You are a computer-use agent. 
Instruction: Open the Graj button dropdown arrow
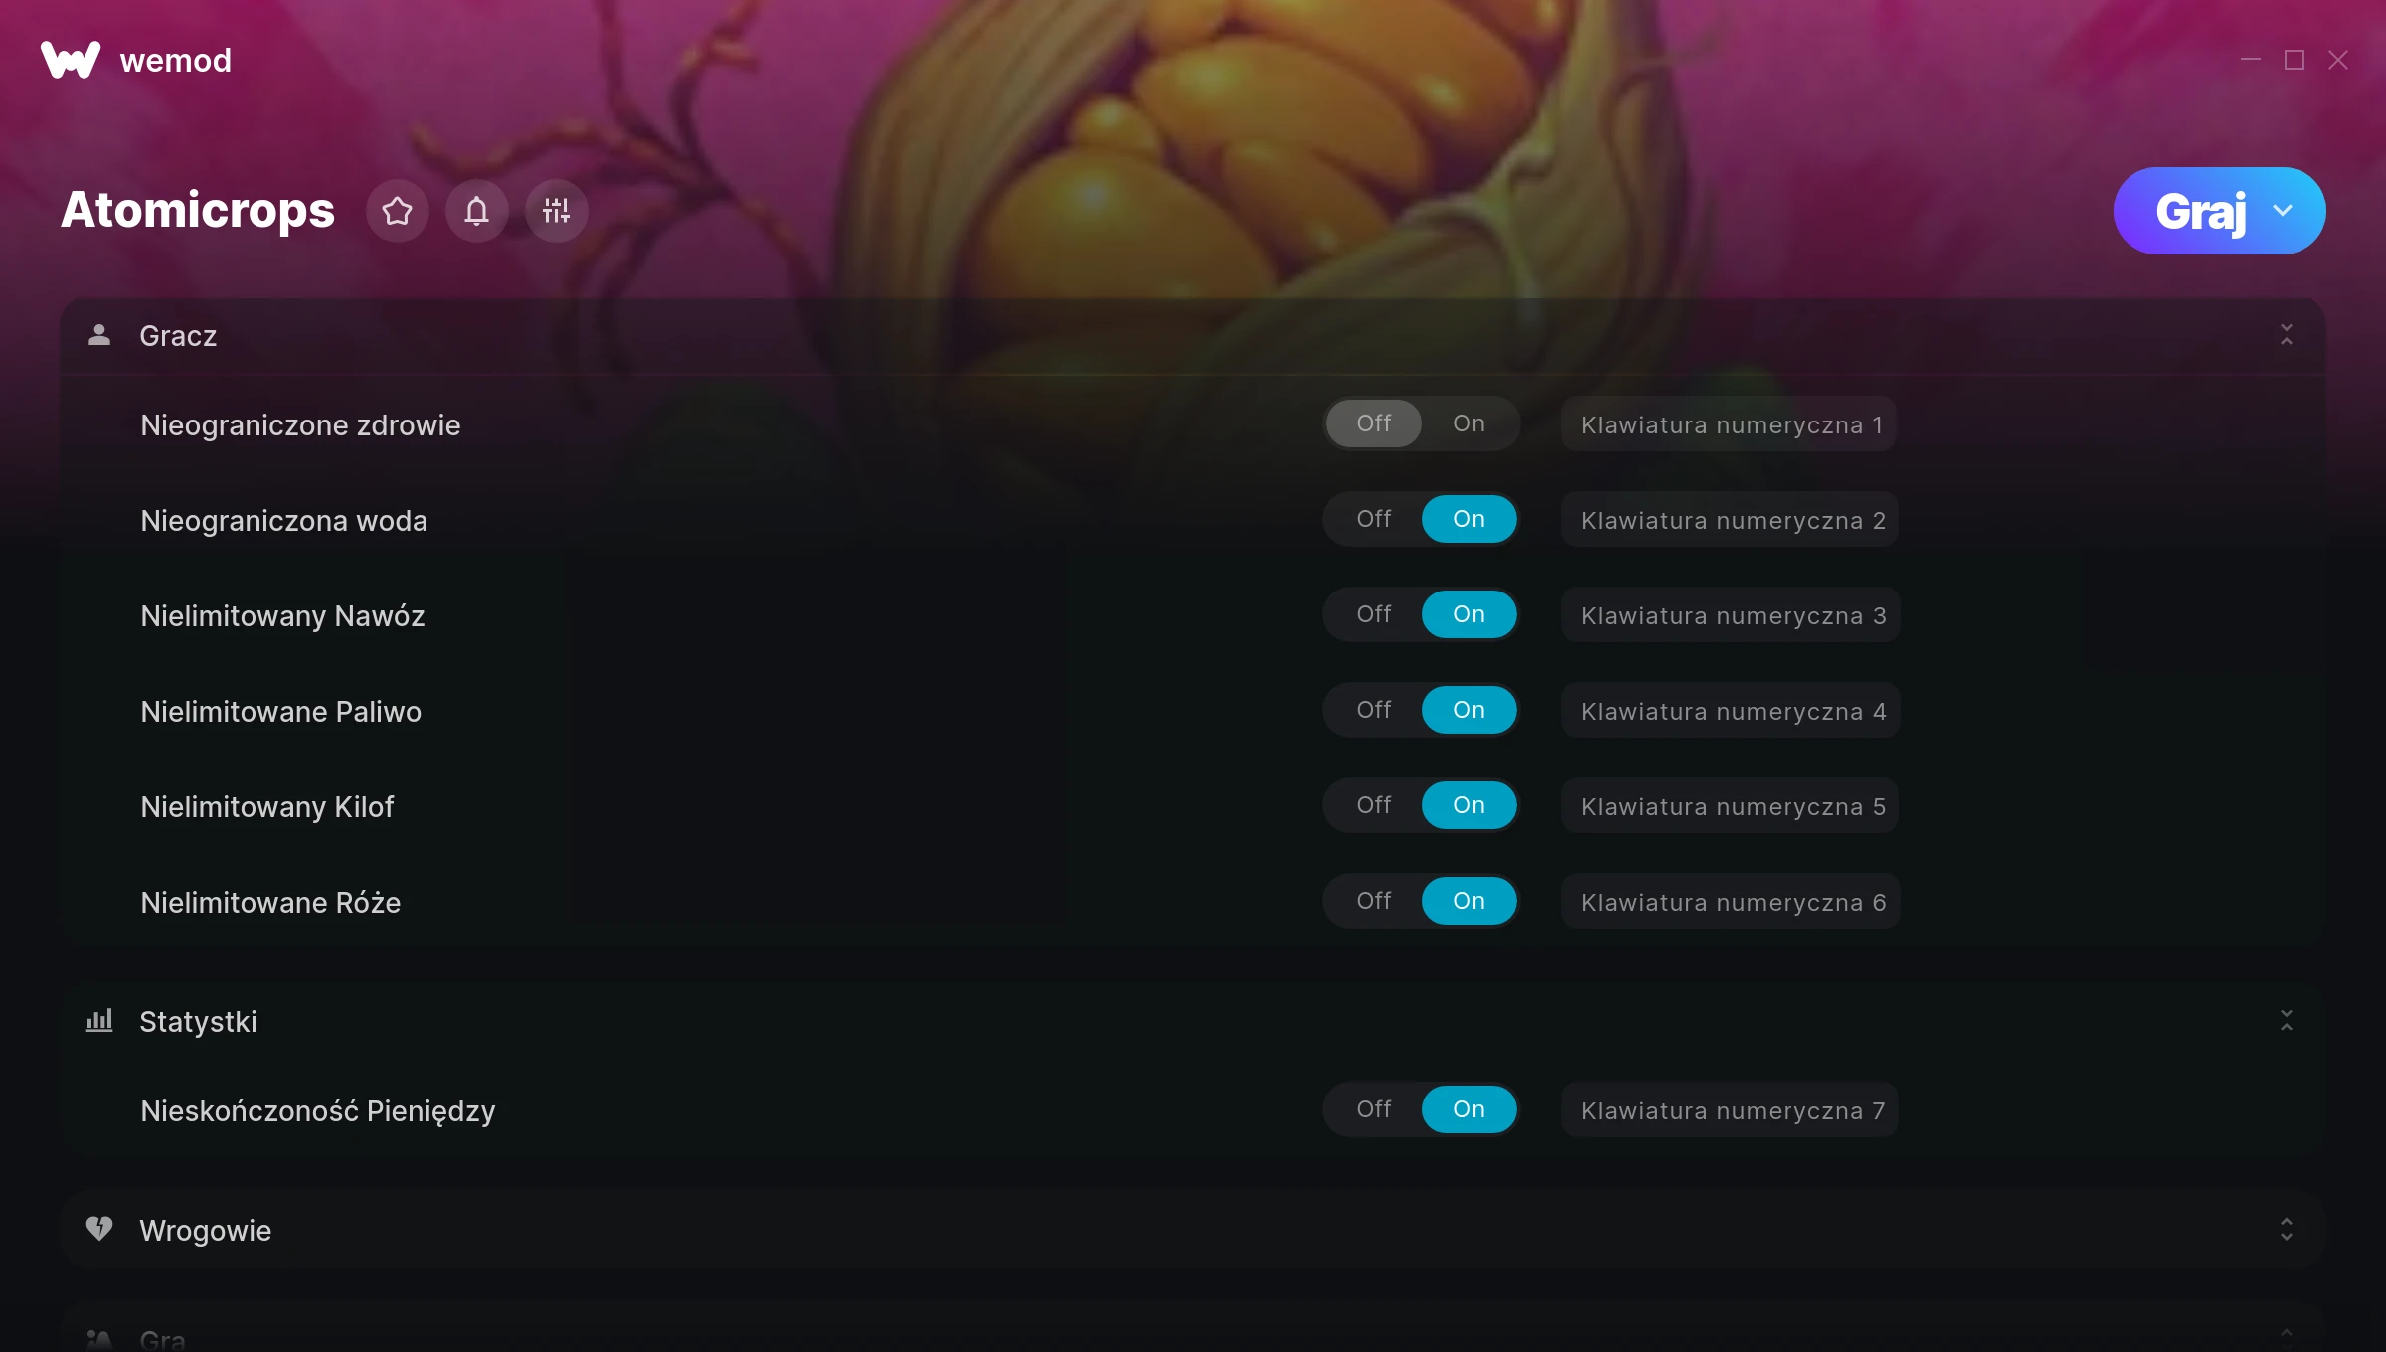click(x=2283, y=211)
